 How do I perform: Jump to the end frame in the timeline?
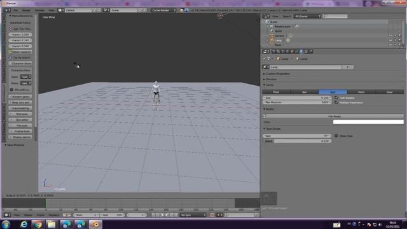click(176, 215)
